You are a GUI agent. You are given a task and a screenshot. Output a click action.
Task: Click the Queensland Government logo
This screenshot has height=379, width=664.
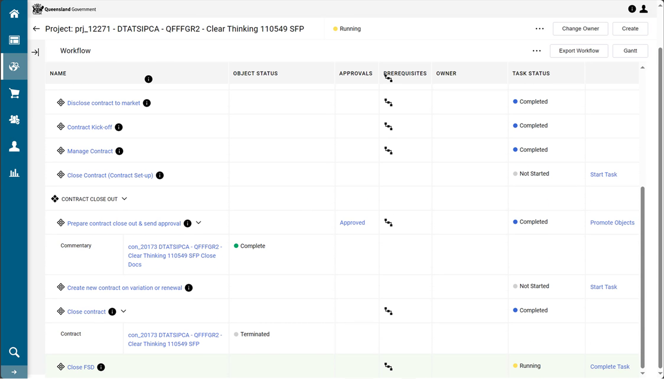click(64, 9)
